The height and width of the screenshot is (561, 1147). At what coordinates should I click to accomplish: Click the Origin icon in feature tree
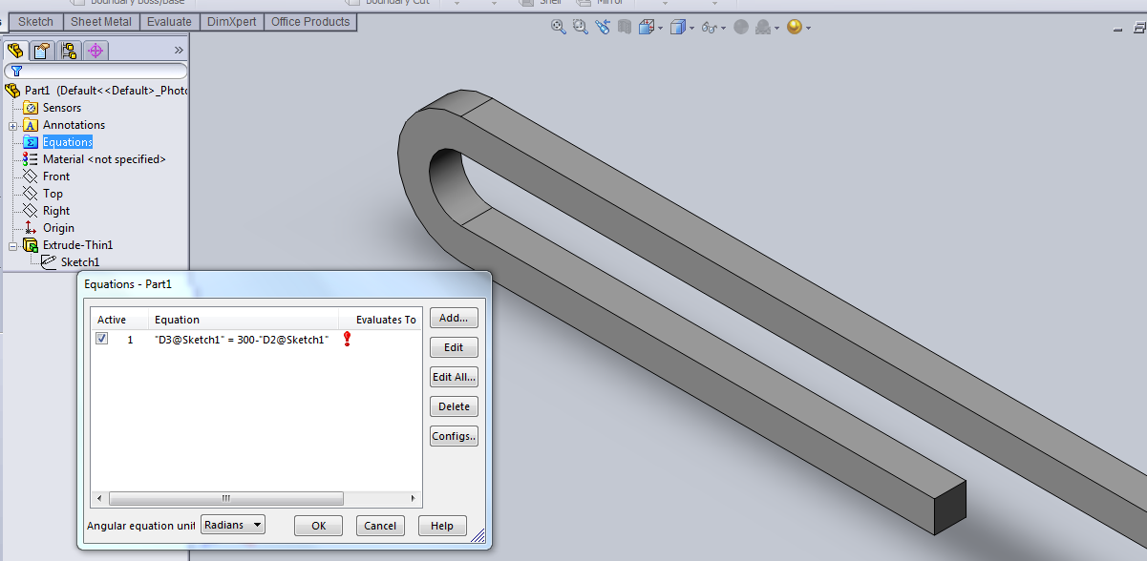[x=31, y=228]
